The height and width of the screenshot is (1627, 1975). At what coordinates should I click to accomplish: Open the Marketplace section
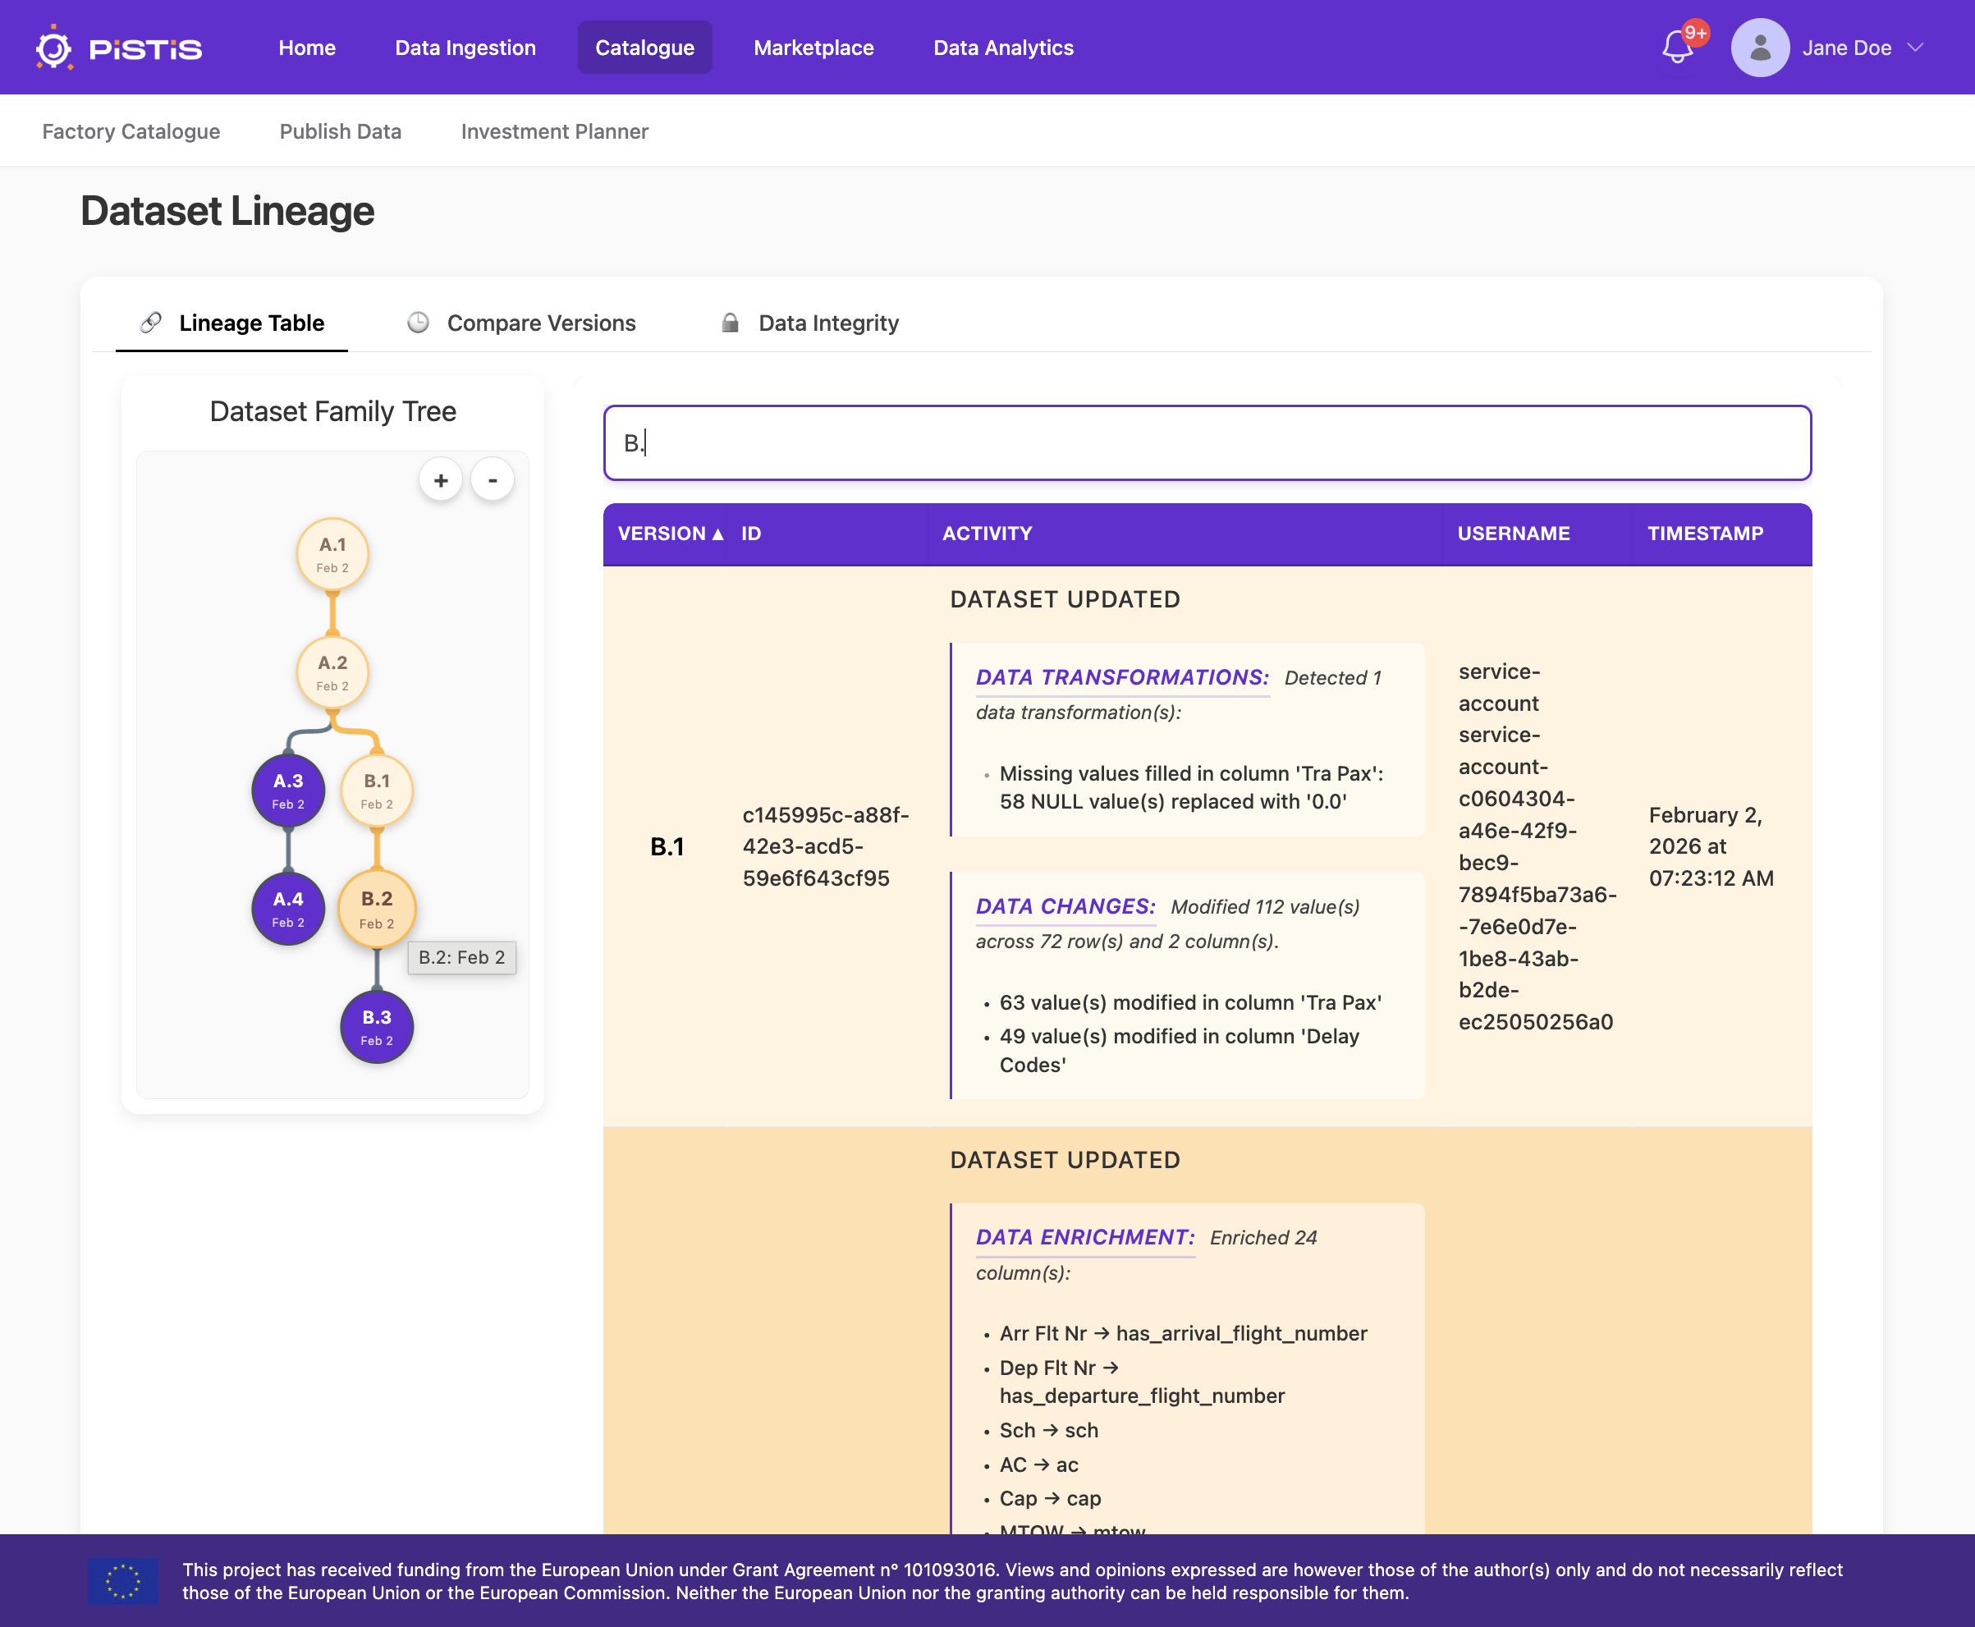pyautogui.click(x=813, y=48)
